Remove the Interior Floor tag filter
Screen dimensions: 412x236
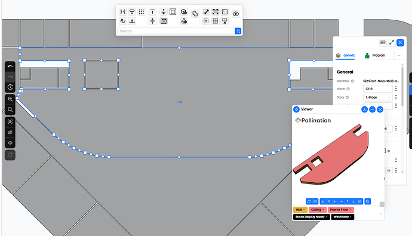coord(350,210)
